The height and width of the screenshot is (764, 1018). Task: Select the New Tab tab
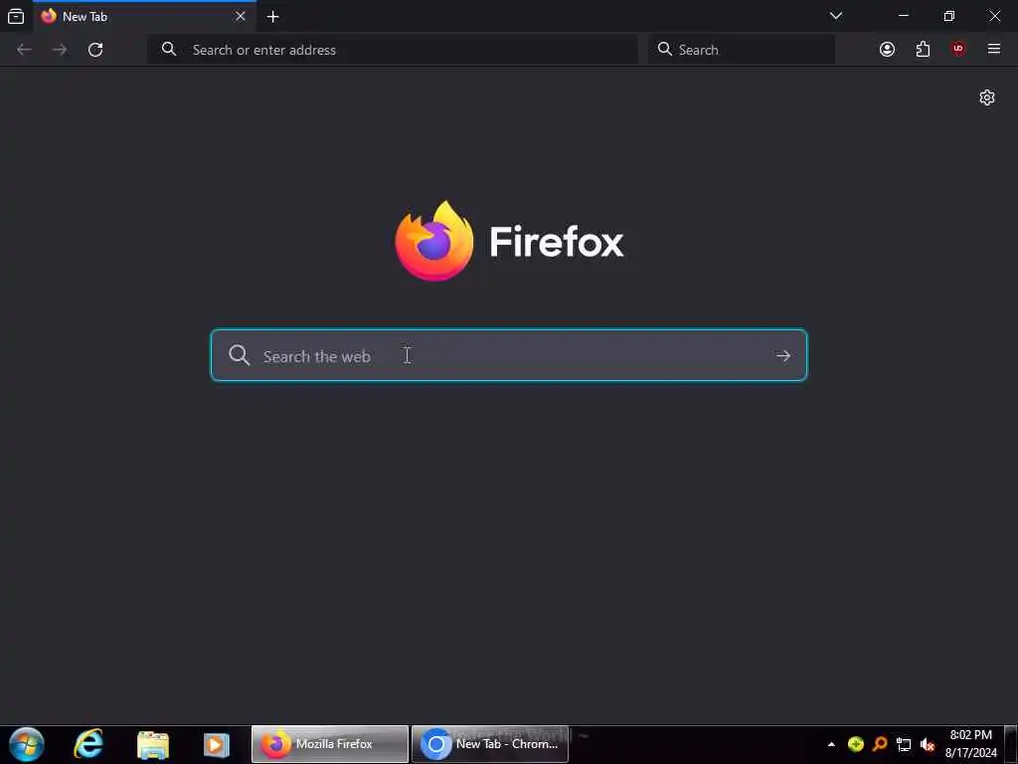coord(144,17)
